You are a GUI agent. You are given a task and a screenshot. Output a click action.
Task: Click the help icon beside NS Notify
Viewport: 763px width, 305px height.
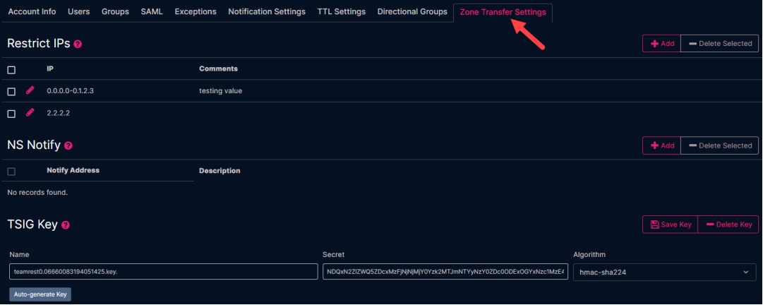[68, 145]
